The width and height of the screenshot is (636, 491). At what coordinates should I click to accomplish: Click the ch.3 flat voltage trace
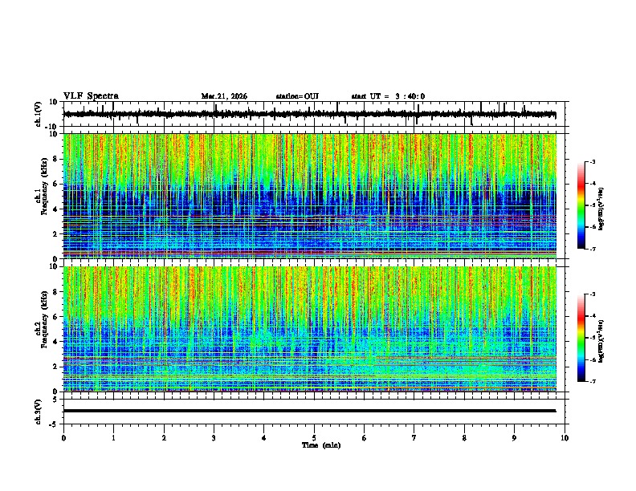(x=309, y=411)
